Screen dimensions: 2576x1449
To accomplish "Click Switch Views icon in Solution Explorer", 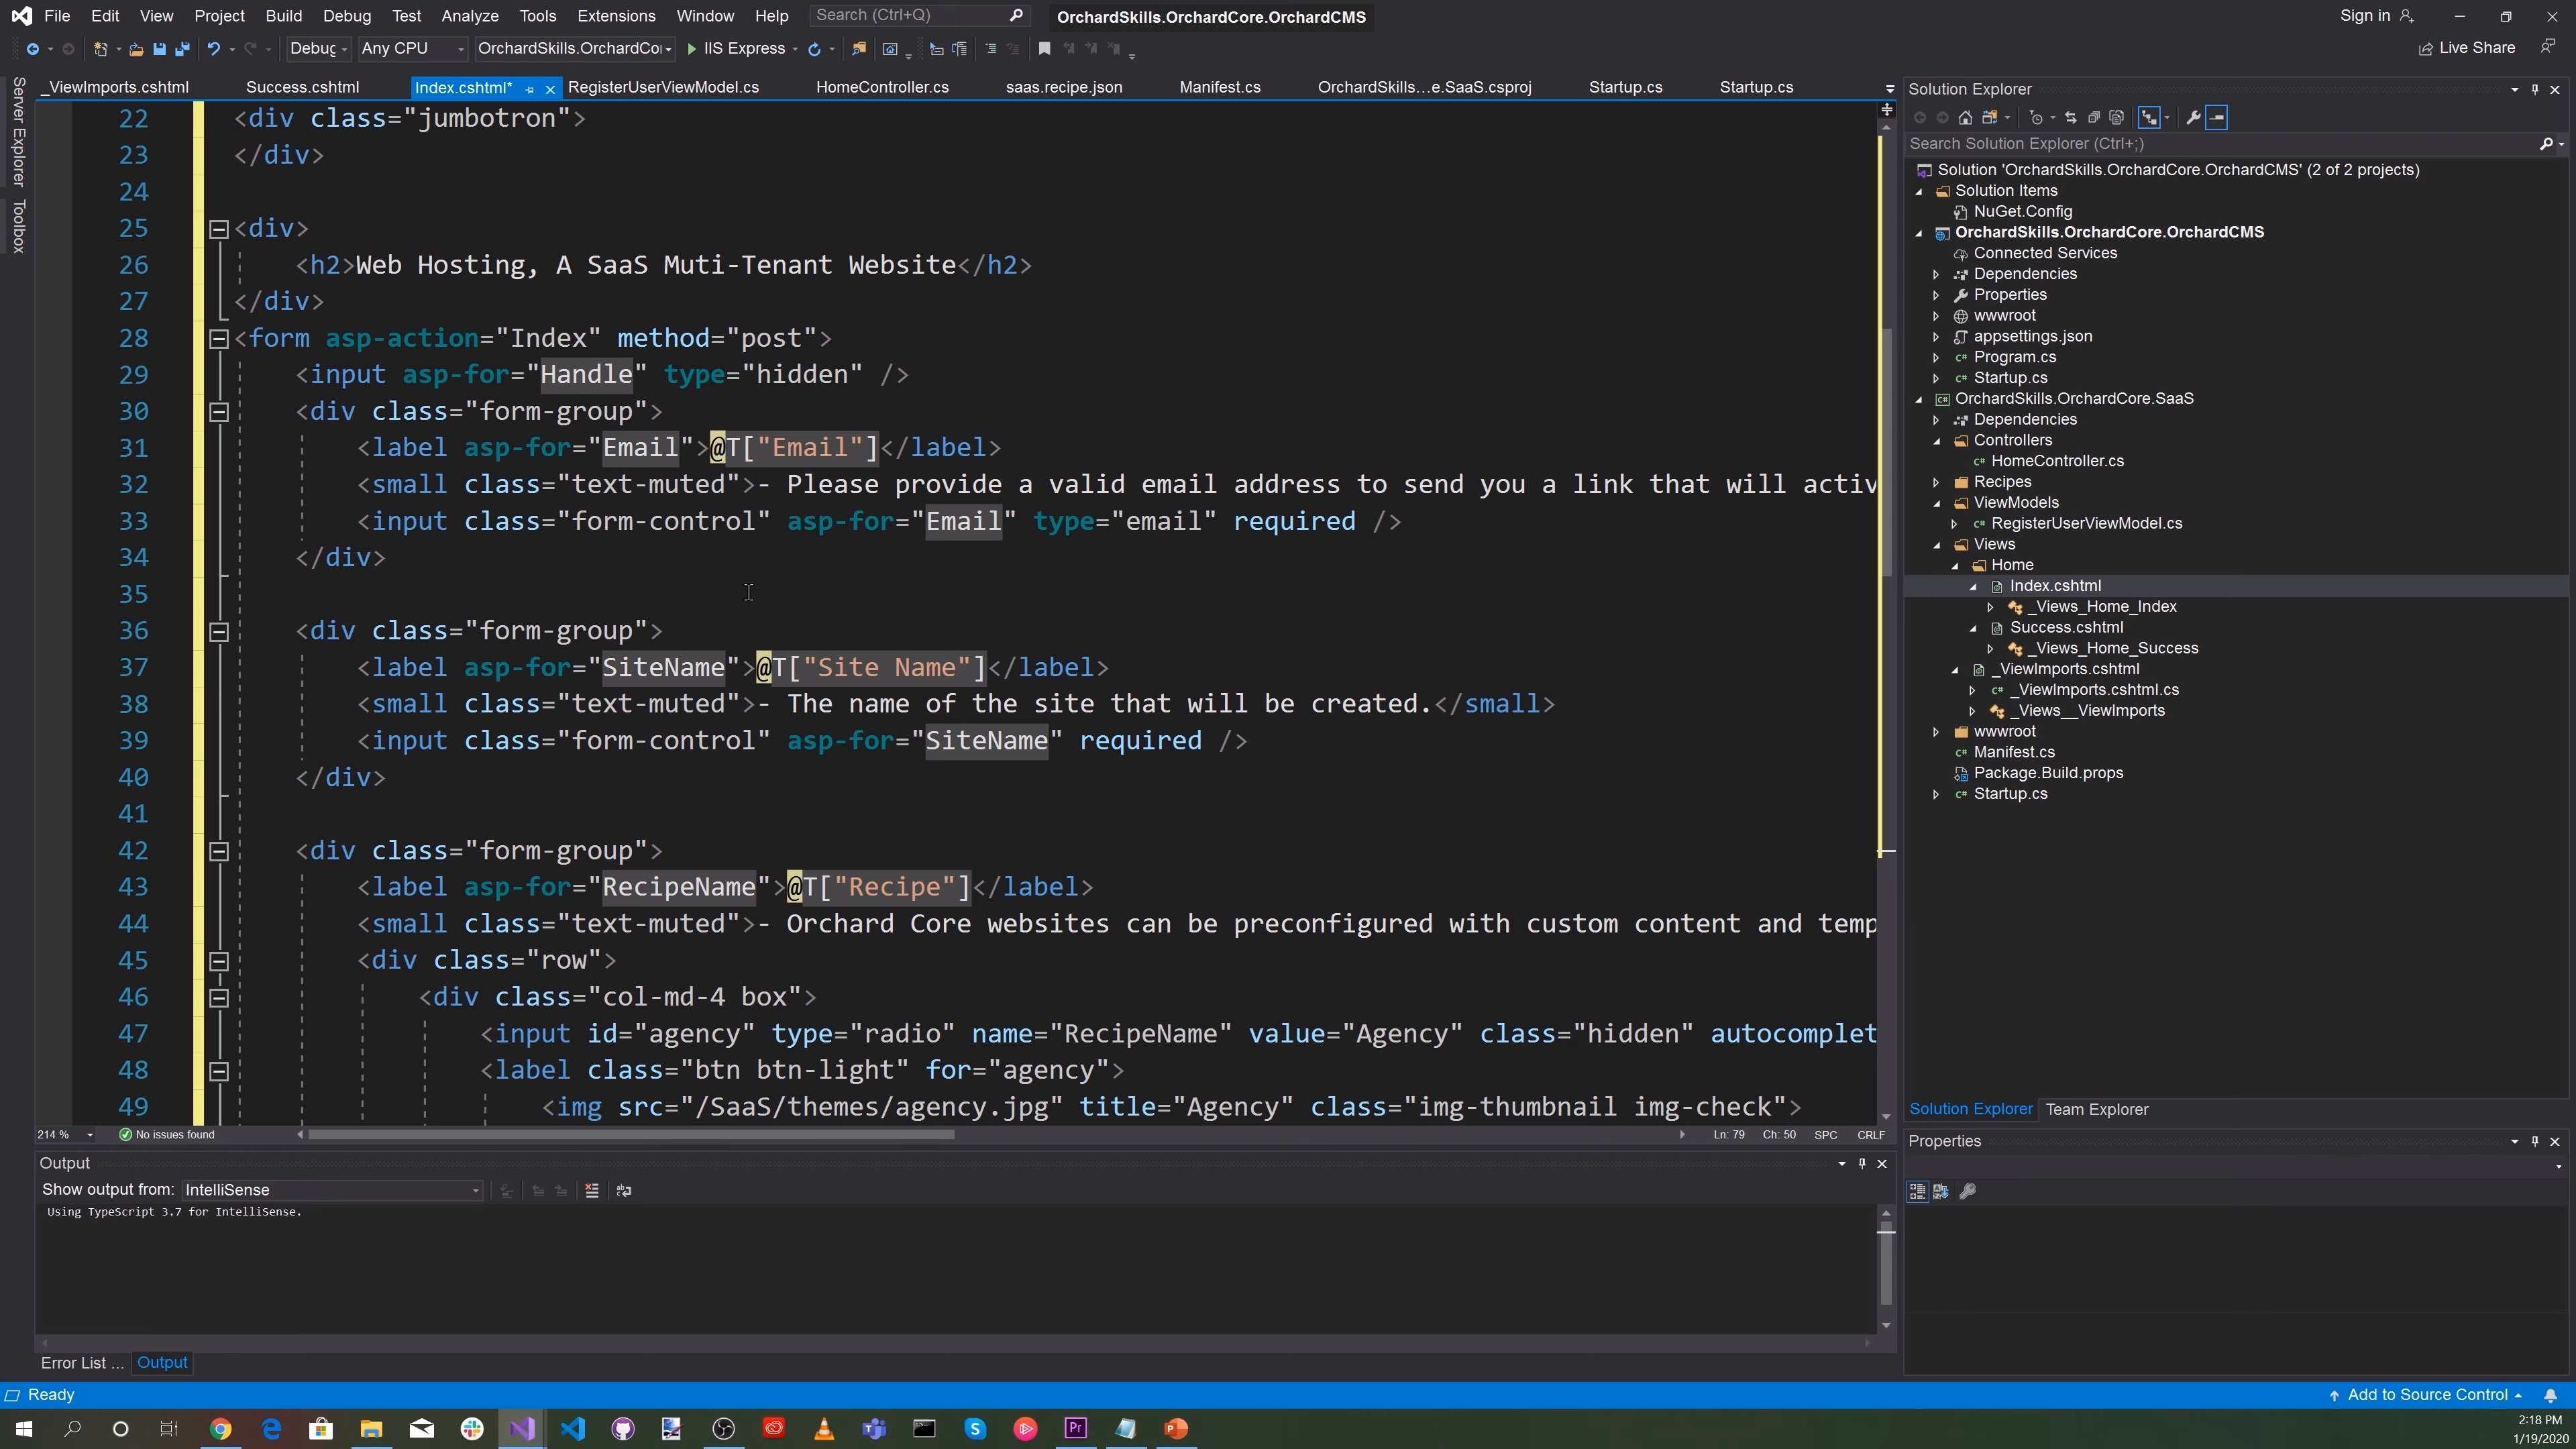I will pos(1990,117).
